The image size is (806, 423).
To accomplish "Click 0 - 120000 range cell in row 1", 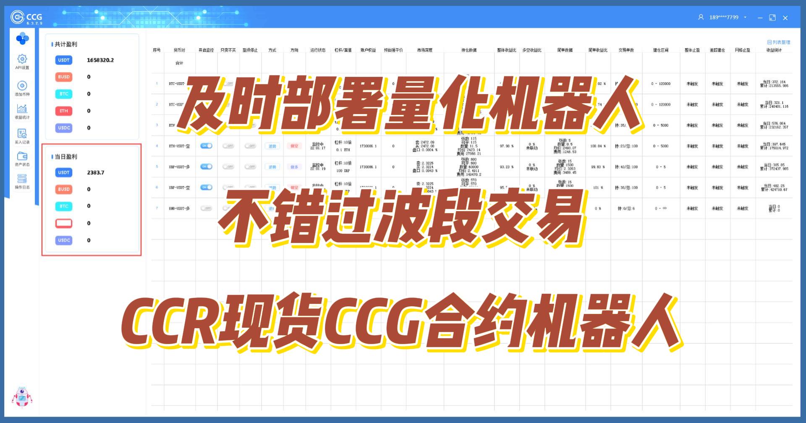I will click(x=661, y=84).
